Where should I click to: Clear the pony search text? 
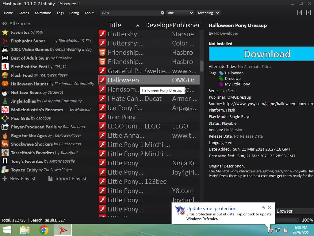tap(162, 13)
